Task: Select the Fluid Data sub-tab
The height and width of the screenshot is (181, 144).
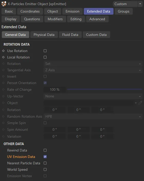Action: (70, 35)
